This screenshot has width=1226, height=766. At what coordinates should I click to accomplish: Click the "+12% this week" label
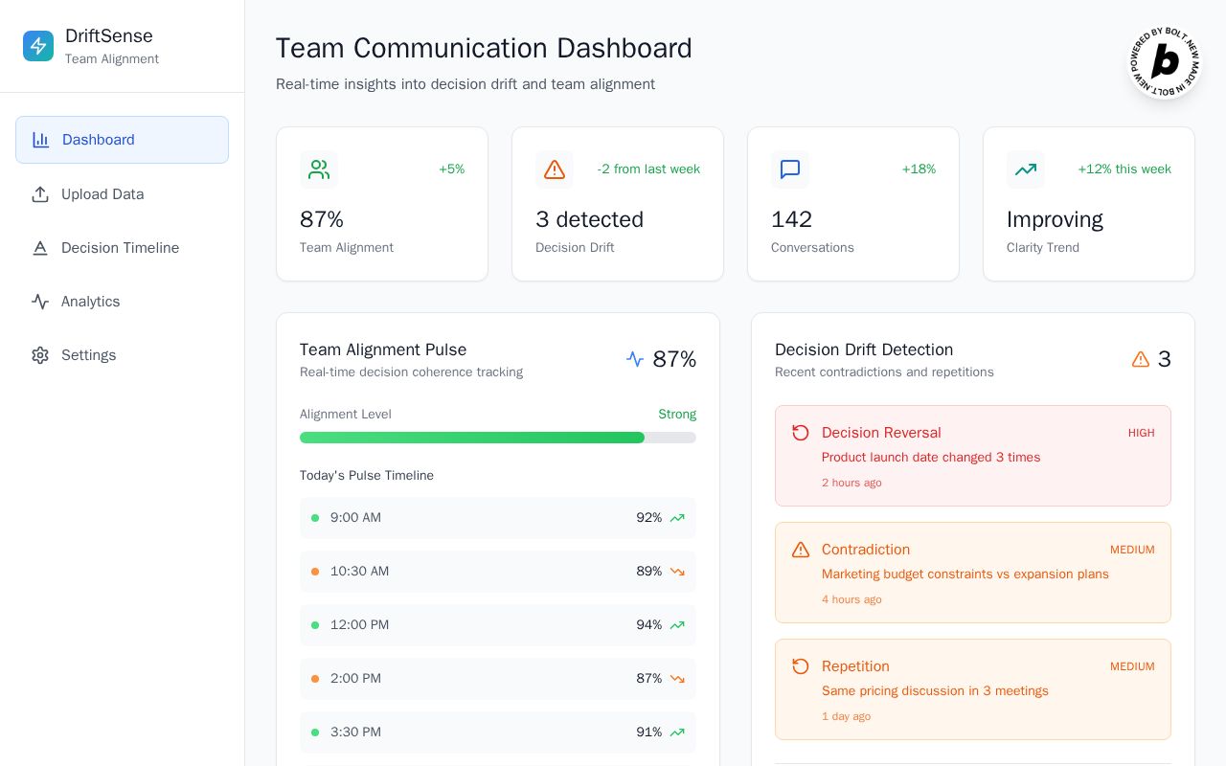(1124, 169)
